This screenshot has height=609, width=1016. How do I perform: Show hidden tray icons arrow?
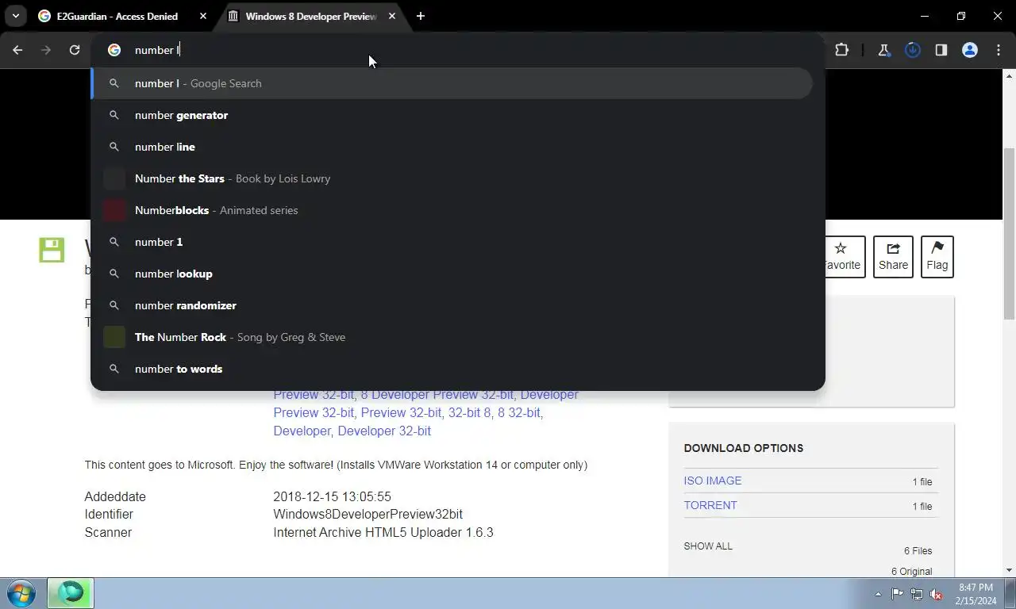(878, 594)
